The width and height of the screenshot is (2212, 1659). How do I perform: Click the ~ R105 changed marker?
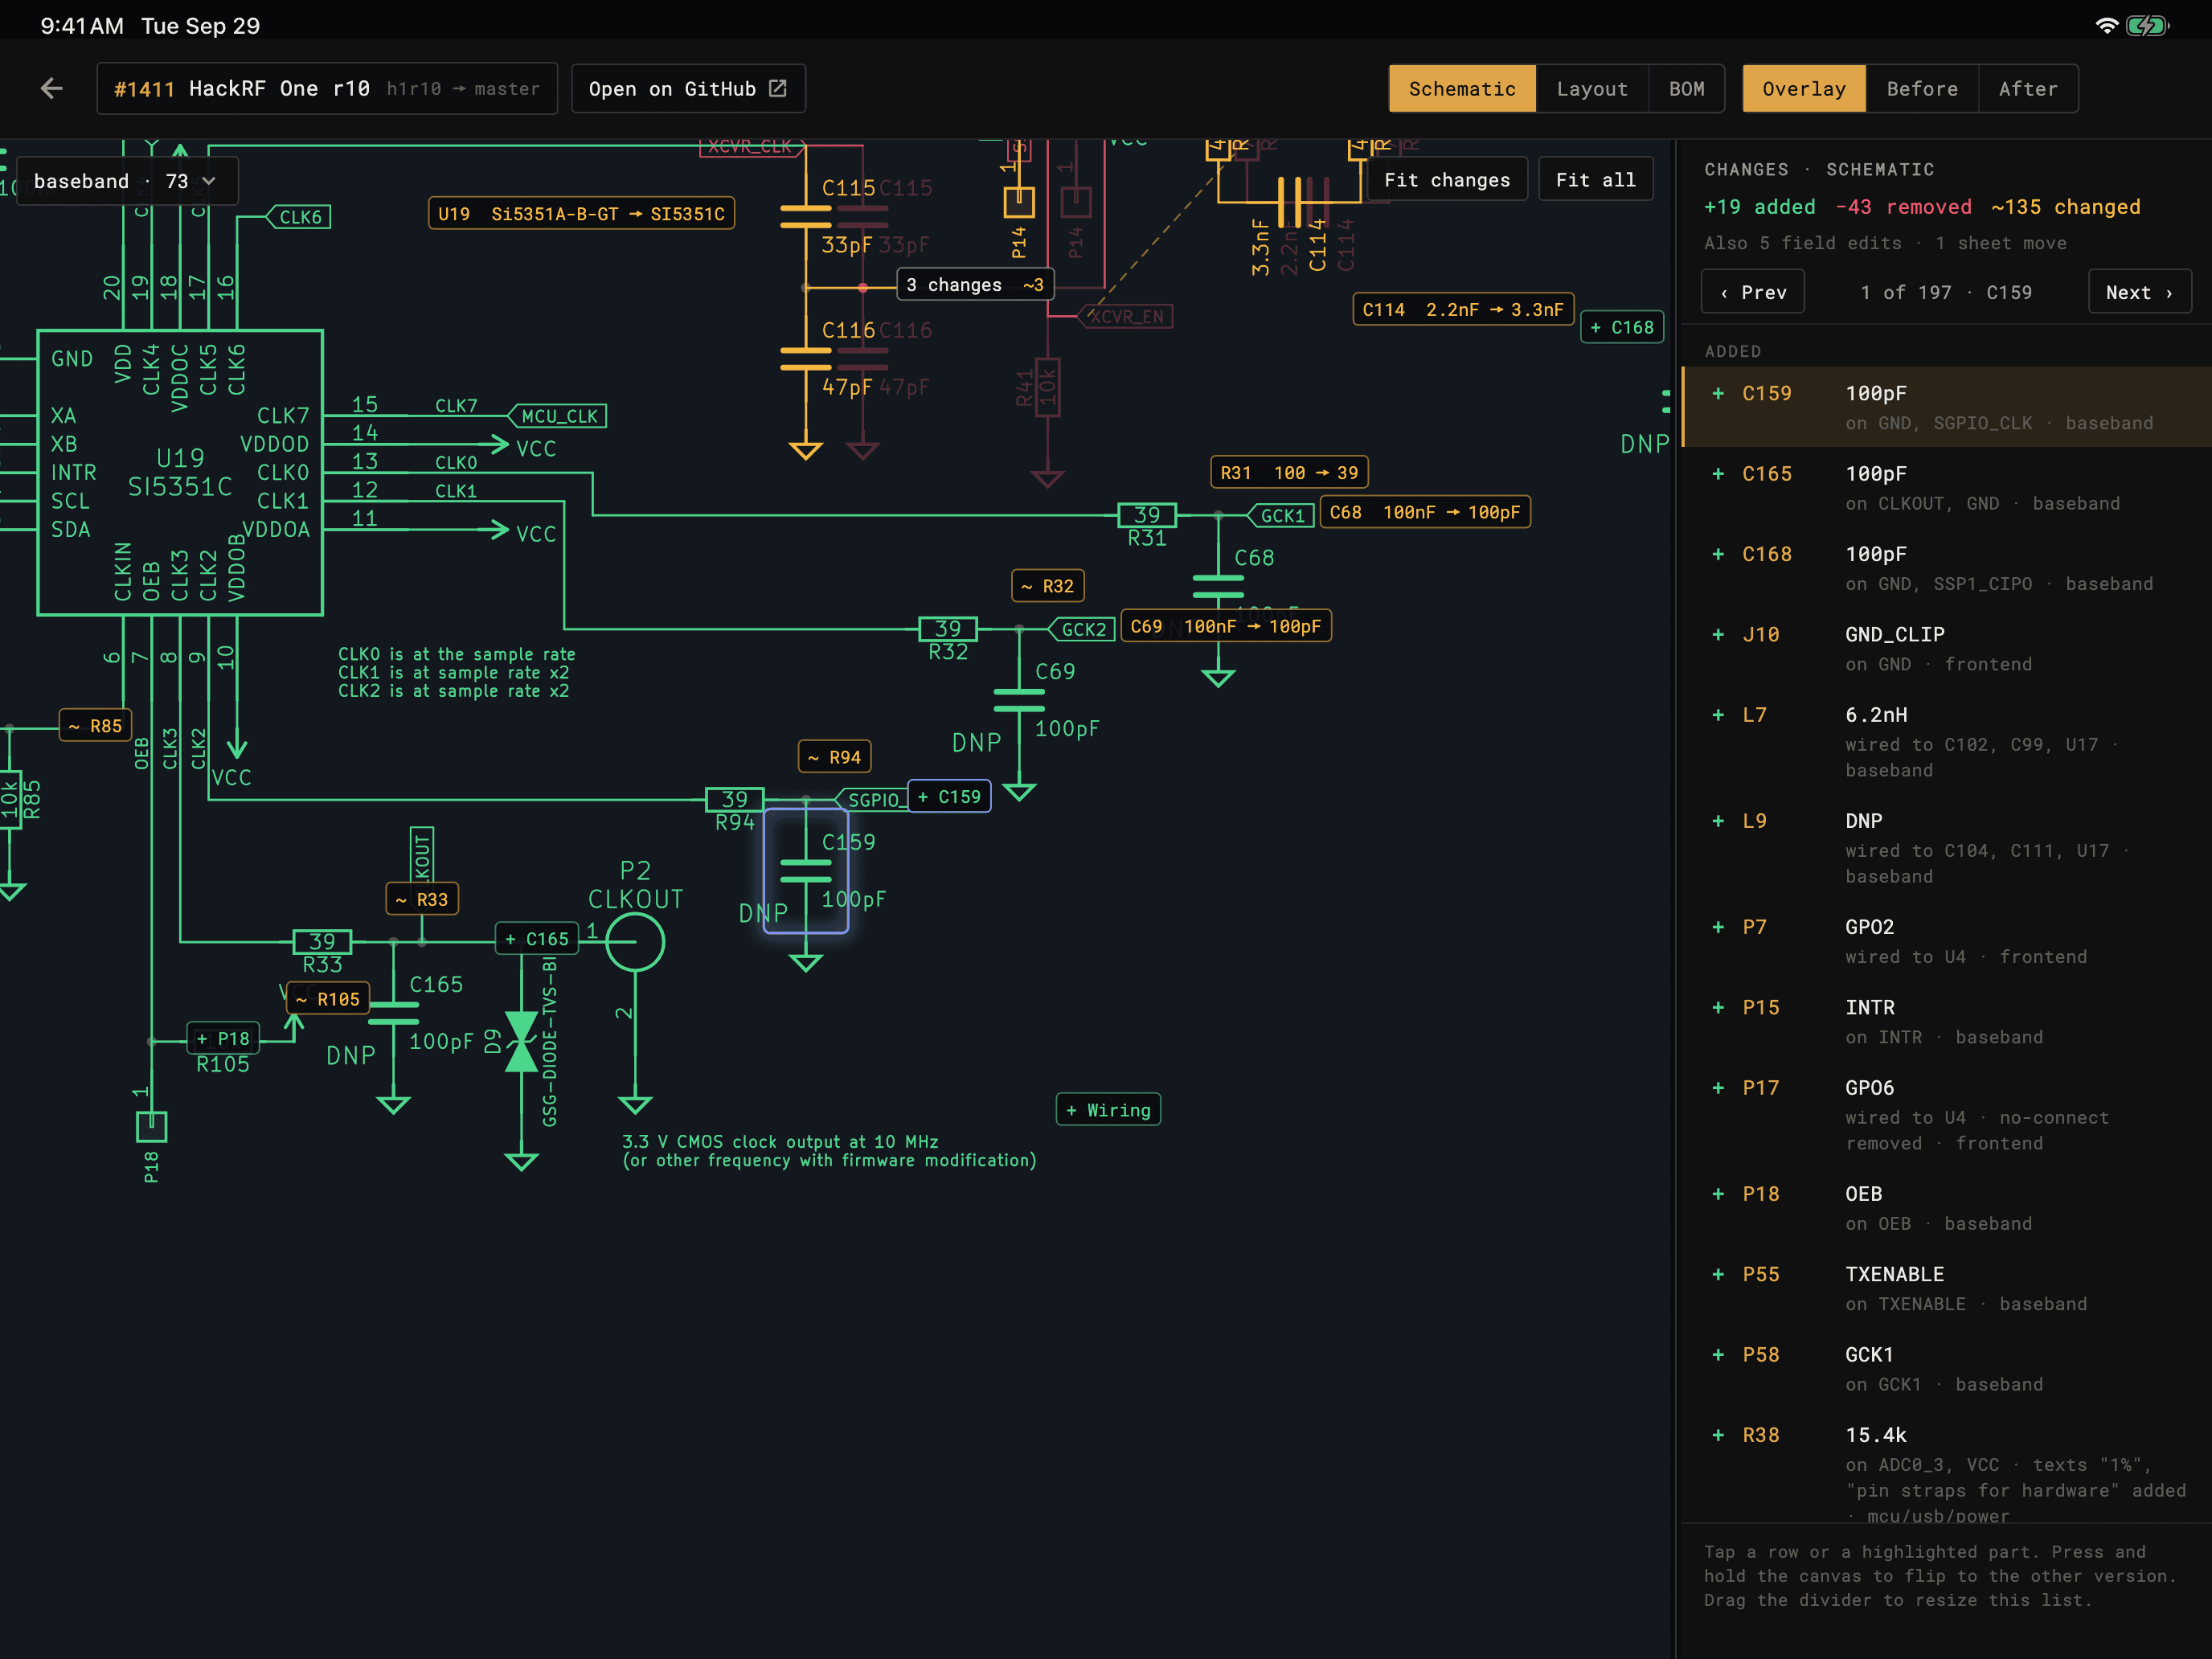[x=328, y=998]
